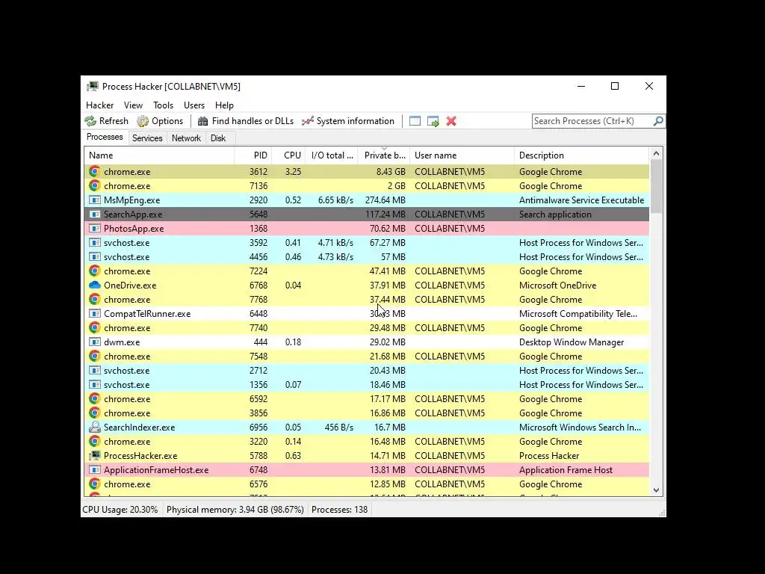Open the View menu
765x574 pixels.
(133, 105)
